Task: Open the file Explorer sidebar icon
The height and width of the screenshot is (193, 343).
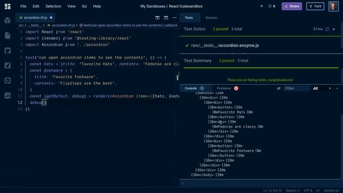Action: pos(8,35)
